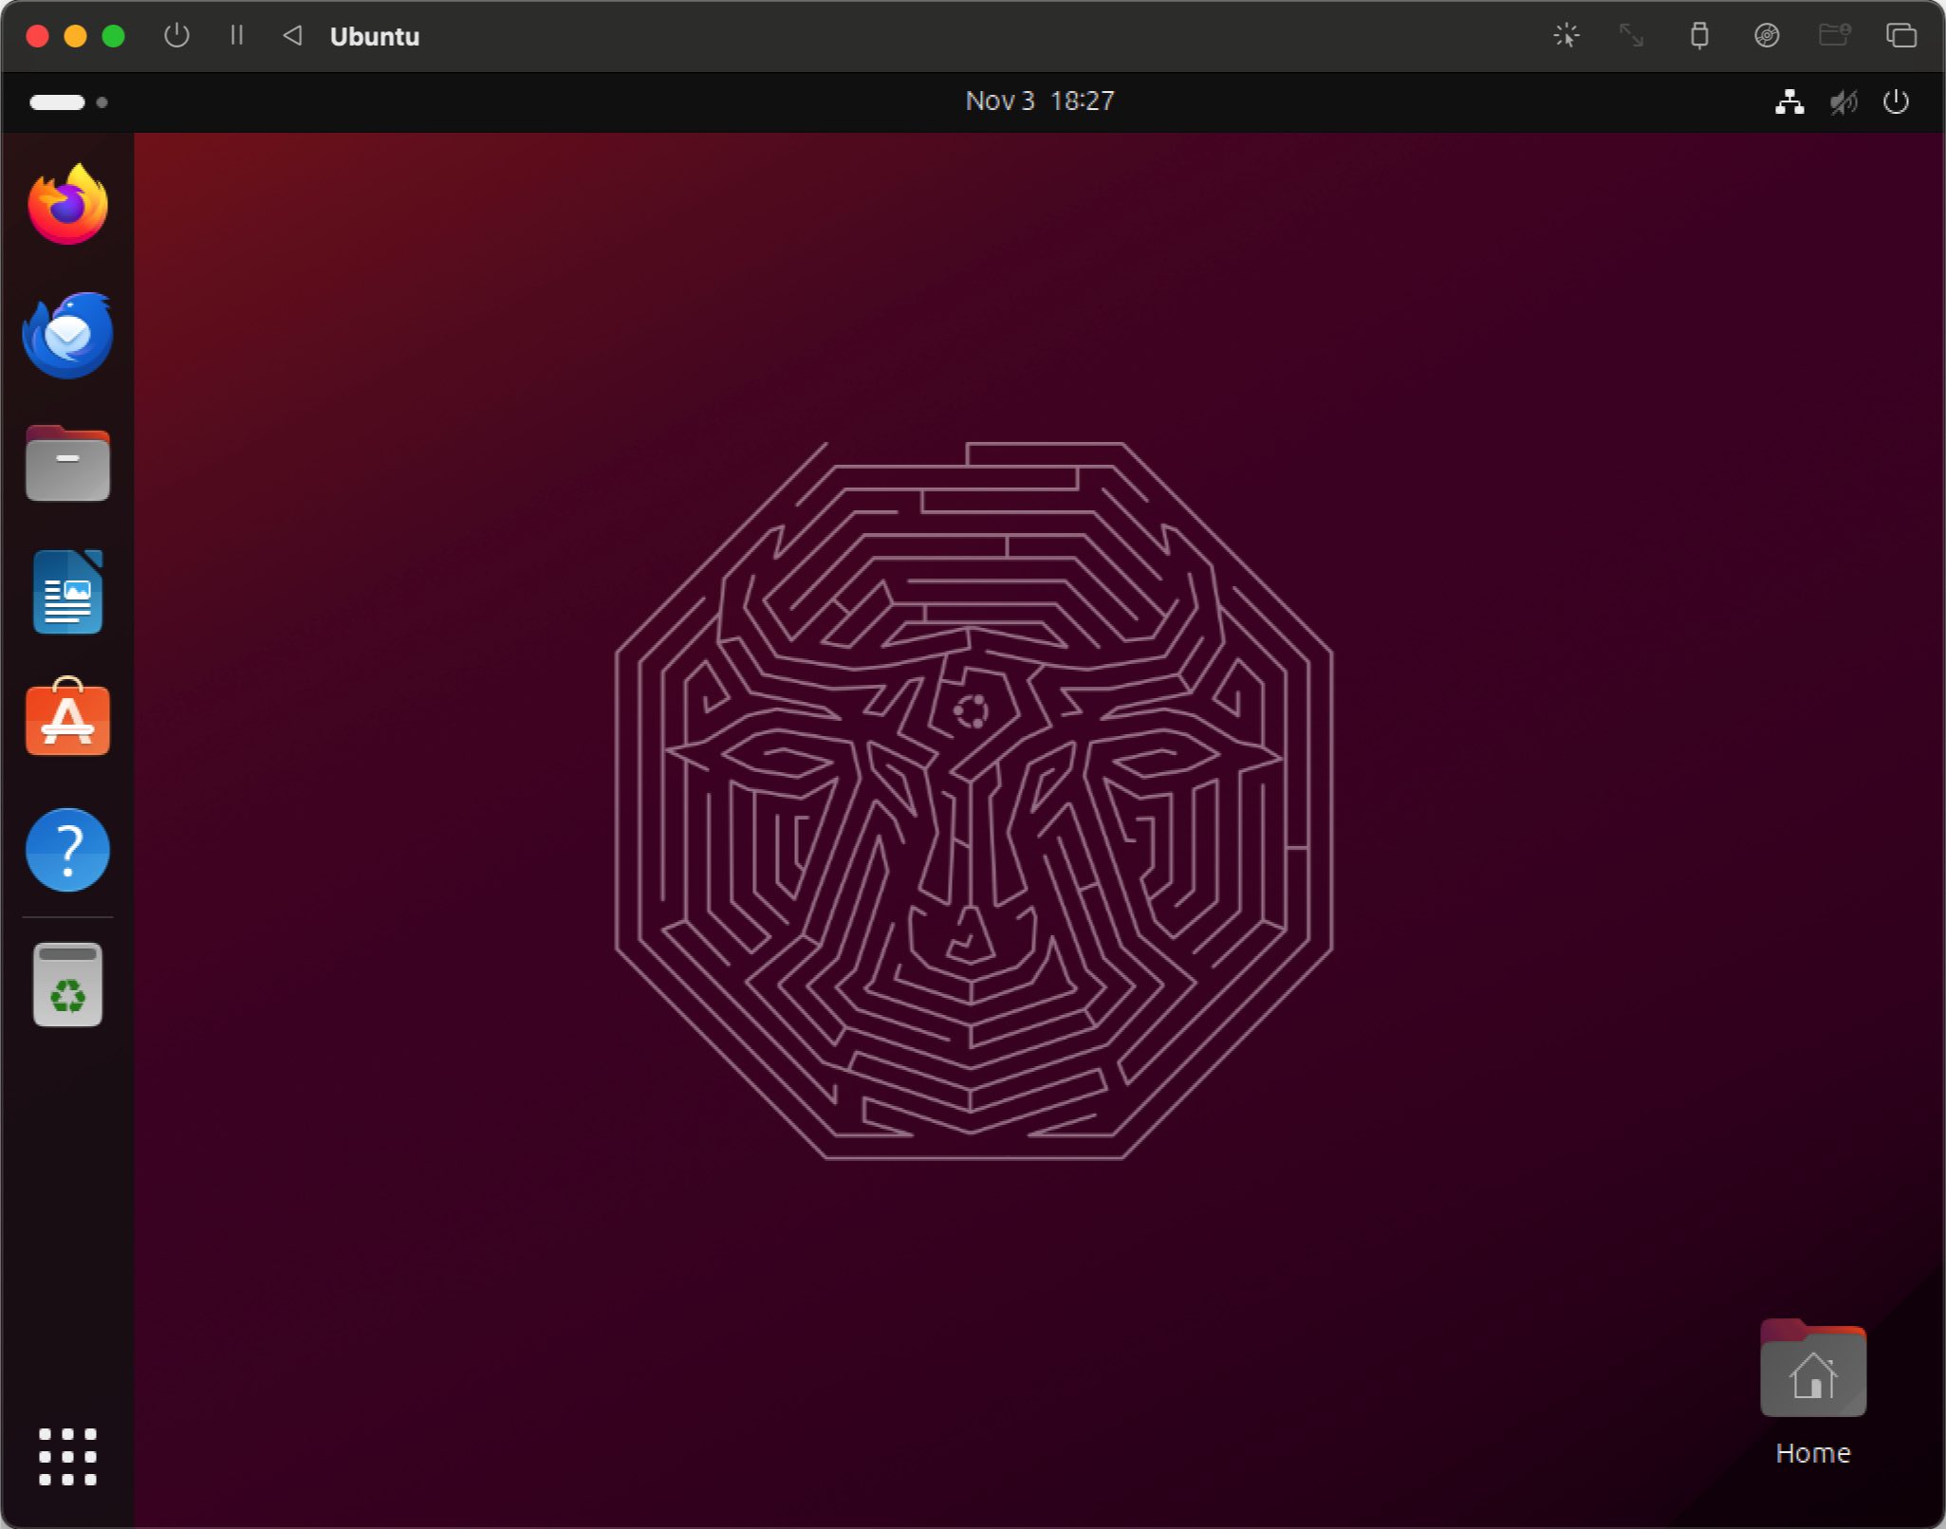Open the USB devices toolbar icon
This screenshot has width=1946, height=1529.
[1699, 36]
